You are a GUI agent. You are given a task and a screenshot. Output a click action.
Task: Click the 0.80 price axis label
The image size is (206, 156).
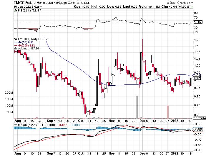(x=197, y=96)
